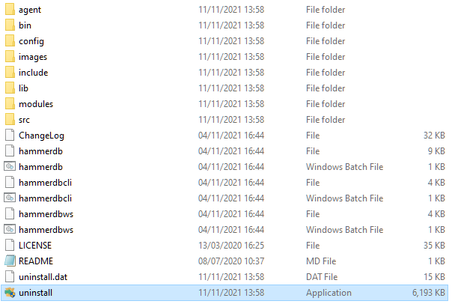Click the config folder icon
452x304 pixels.
tap(10, 40)
